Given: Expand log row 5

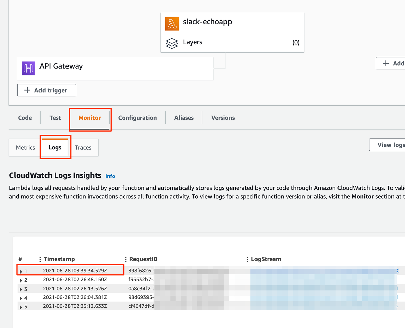Looking at the screenshot, I should click(21, 307).
